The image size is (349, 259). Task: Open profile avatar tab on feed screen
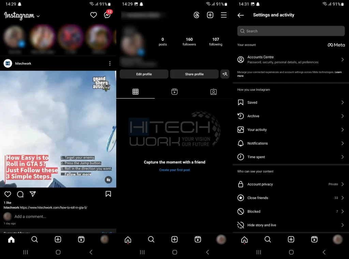[x=104, y=240]
